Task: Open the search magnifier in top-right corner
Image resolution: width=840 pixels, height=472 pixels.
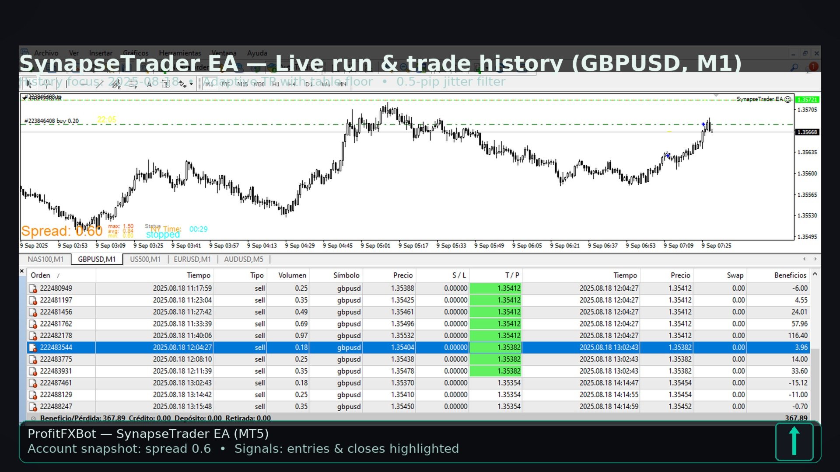Action: (x=794, y=67)
